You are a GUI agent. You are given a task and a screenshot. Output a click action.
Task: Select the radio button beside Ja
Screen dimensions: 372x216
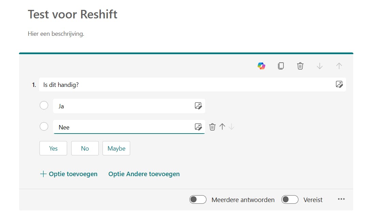coord(44,106)
